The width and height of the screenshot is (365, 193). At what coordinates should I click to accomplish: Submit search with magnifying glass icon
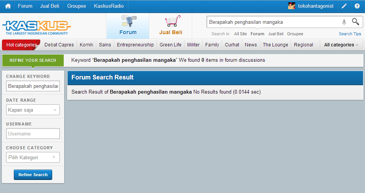point(355,21)
